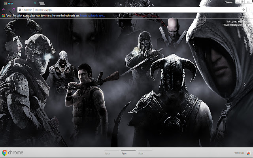Reload the chrome://apps page
This screenshot has width=253, height=158.
[x=14, y=10]
